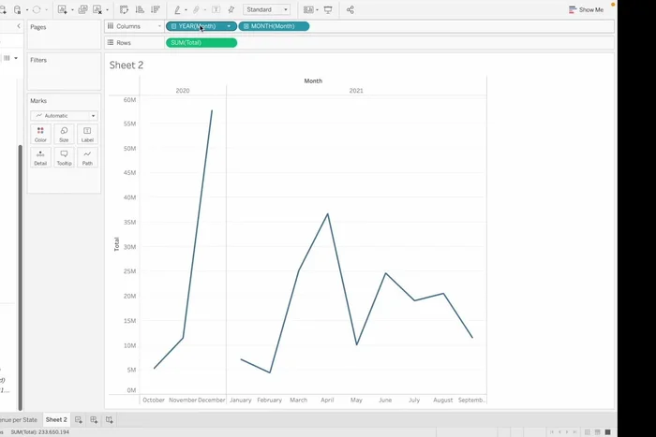Open the data source dropdown arrow
656x437 pixels.
coord(27,9)
